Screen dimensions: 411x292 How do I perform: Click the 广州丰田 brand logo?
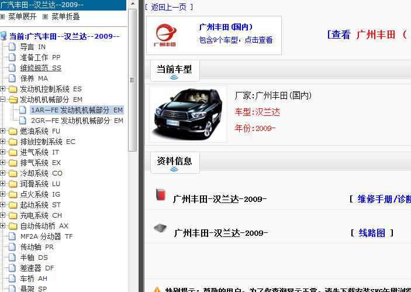point(165,35)
